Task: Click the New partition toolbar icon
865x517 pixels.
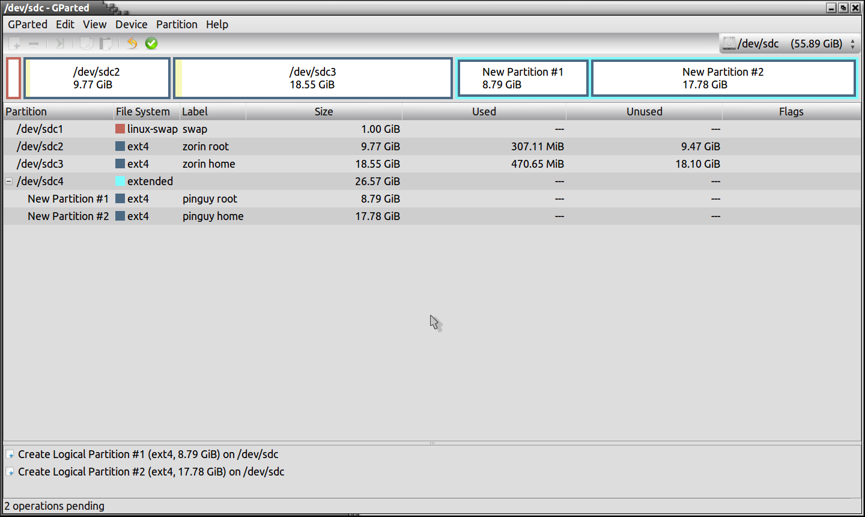Action: click(x=15, y=43)
